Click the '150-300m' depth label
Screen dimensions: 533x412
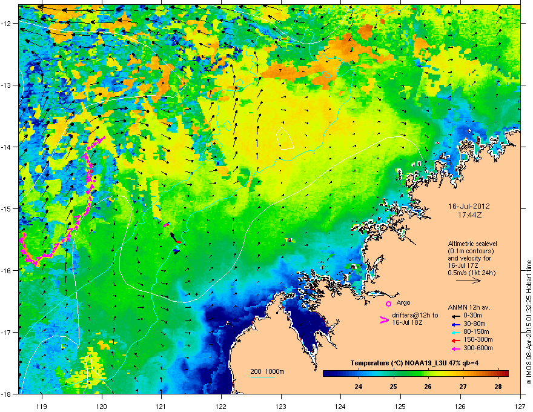(478, 339)
